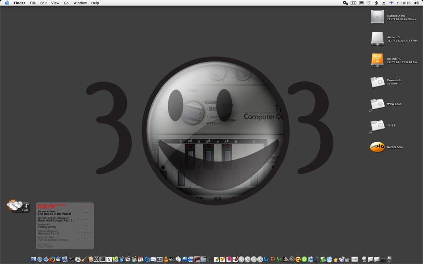Select the Nordea Solo icon
423x264 pixels.
pos(377,147)
